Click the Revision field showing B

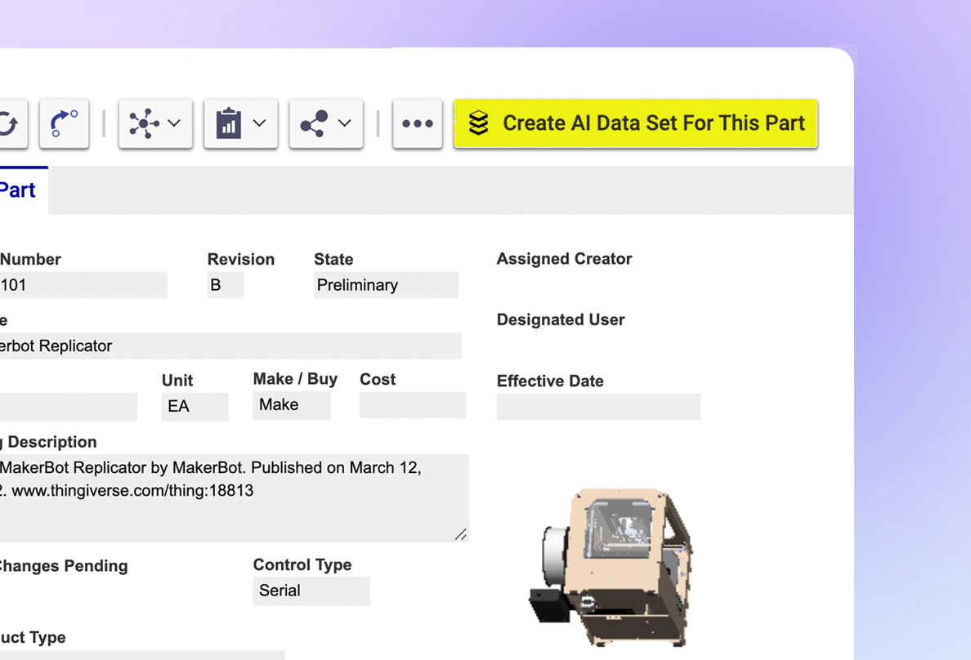(x=225, y=285)
